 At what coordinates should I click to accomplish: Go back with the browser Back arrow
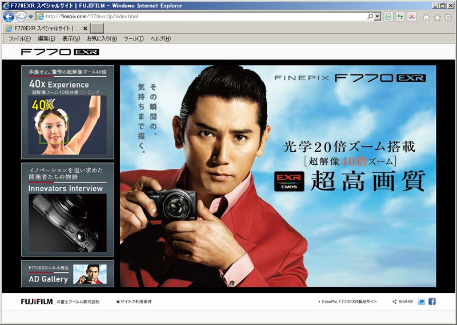coord(8,17)
